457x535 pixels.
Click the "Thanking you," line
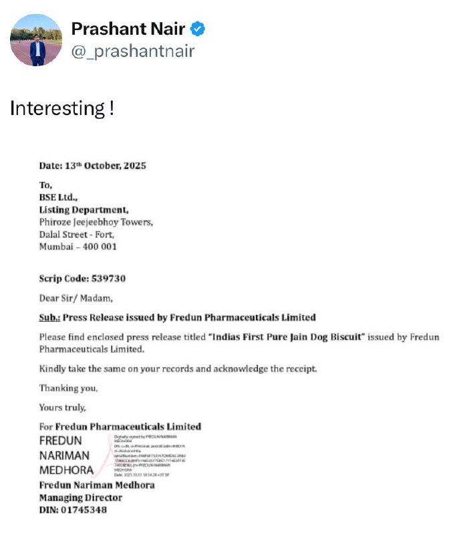click(x=68, y=388)
